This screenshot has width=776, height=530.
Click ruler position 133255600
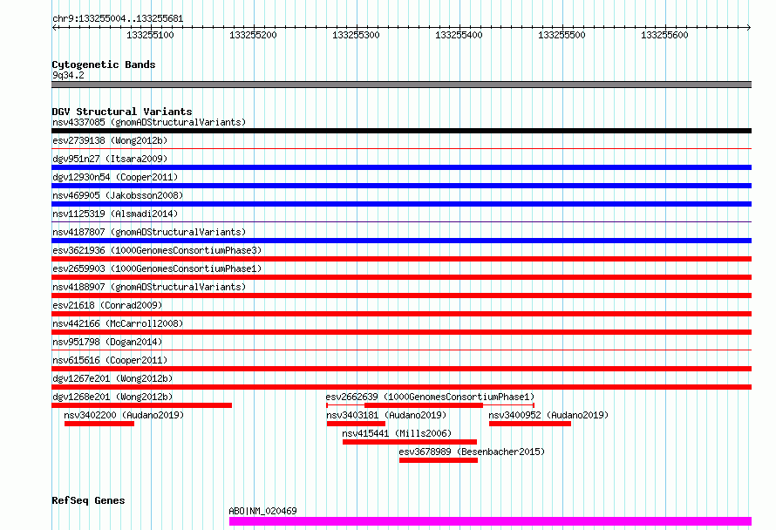point(664,35)
